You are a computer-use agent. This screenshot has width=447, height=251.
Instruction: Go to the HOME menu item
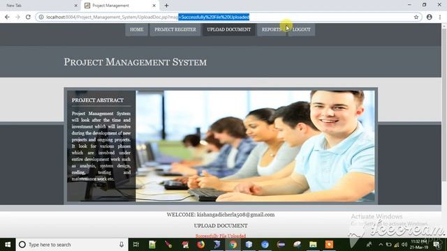click(x=137, y=29)
